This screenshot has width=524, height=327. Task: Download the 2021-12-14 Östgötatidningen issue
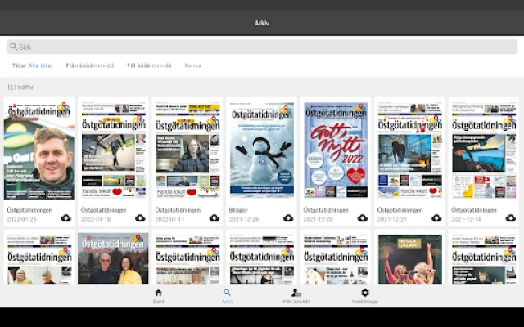(511, 217)
